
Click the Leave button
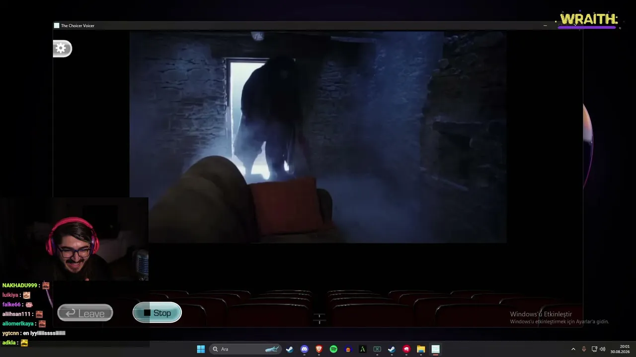85,313
